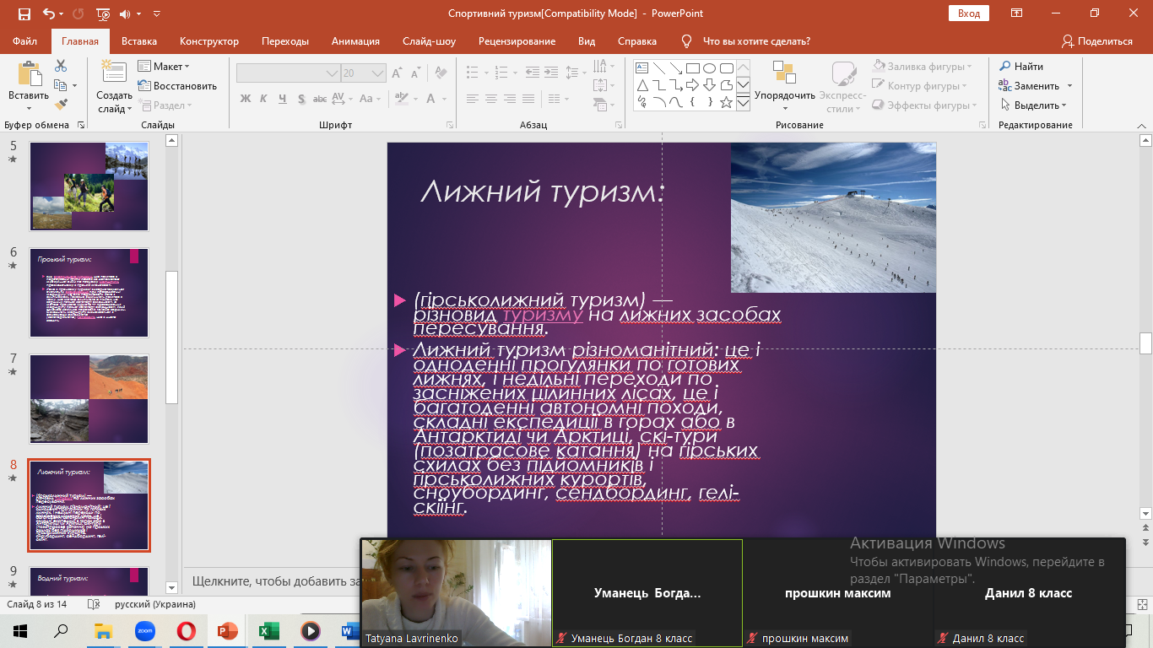Select slide 6 thumbnail Гірський туризм

pos(89,292)
